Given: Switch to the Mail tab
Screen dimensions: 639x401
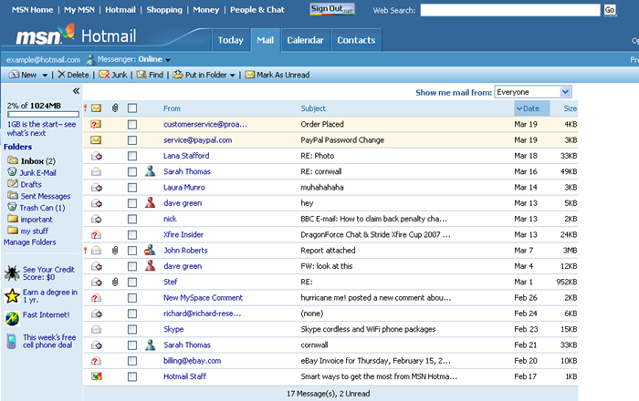Looking at the screenshot, I should [x=266, y=40].
